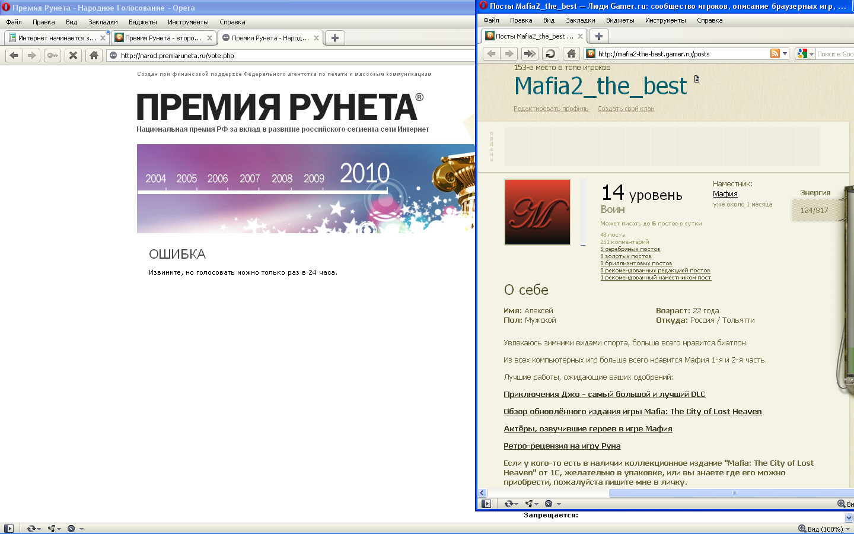Open 'Обзор обновлённого издания игры Mafia' link
This screenshot has height=534, width=854.
pyautogui.click(x=633, y=412)
